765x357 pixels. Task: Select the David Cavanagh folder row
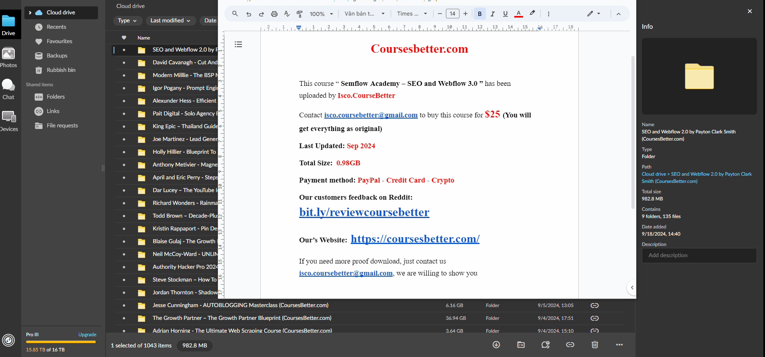click(166, 62)
